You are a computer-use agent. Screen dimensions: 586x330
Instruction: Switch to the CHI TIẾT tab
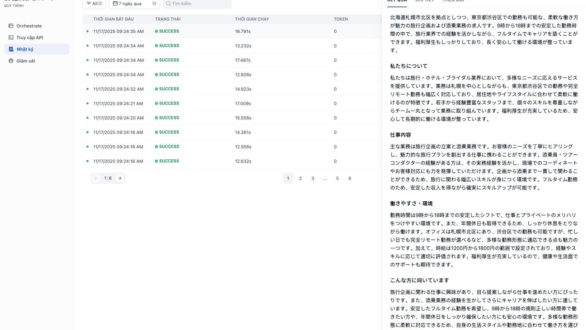pyautogui.click(x=425, y=1)
